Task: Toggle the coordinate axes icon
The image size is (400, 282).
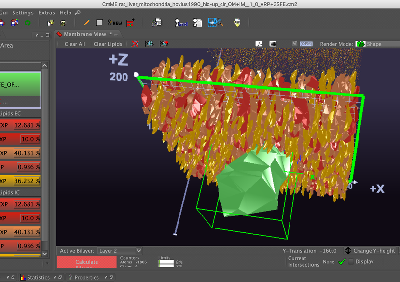Action: point(259,44)
